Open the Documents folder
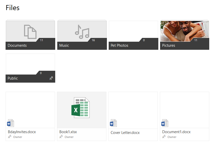 [x=30, y=35]
